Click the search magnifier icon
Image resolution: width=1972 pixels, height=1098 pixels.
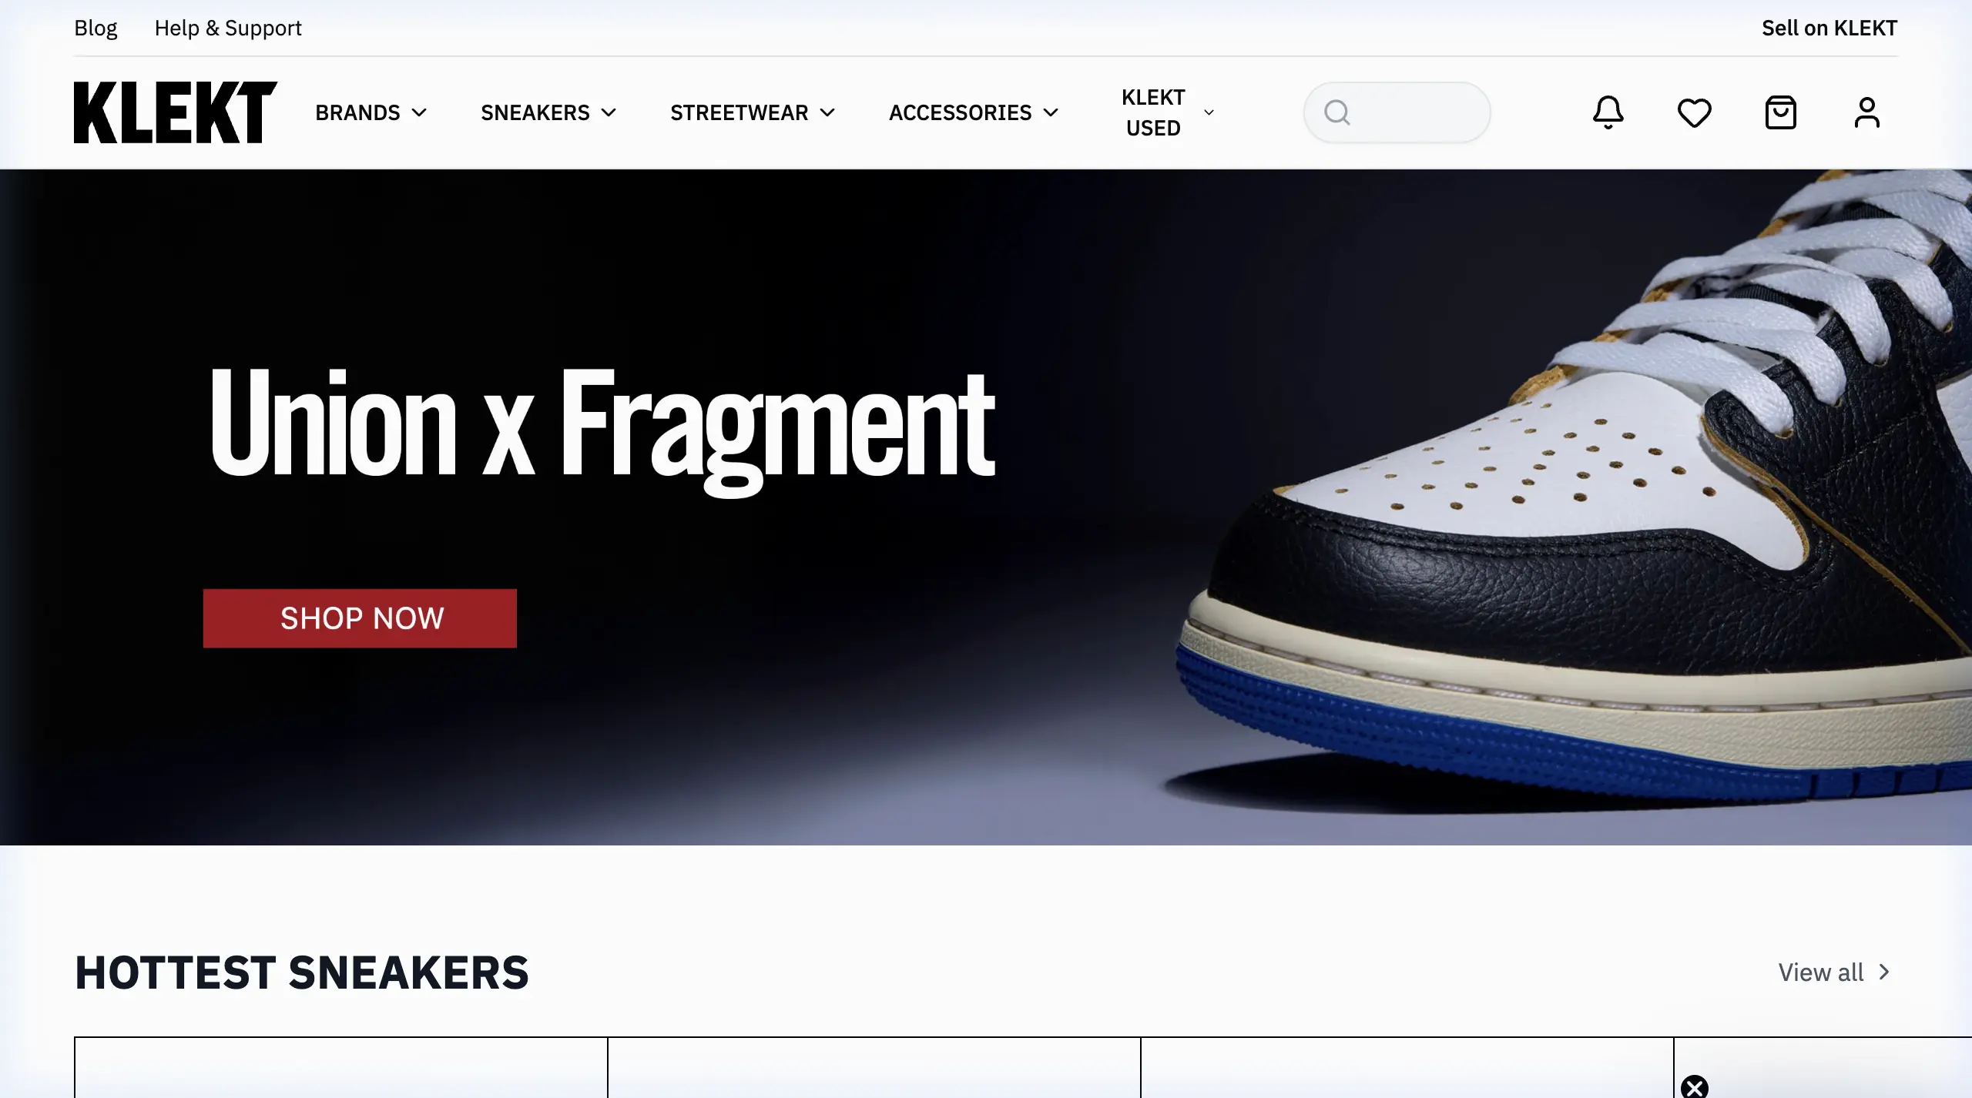pyautogui.click(x=1337, y=112)
